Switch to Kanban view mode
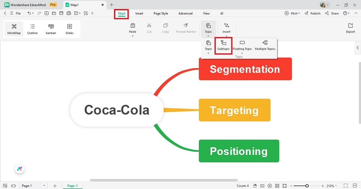The image size is (361, 189). pos(51,29)
